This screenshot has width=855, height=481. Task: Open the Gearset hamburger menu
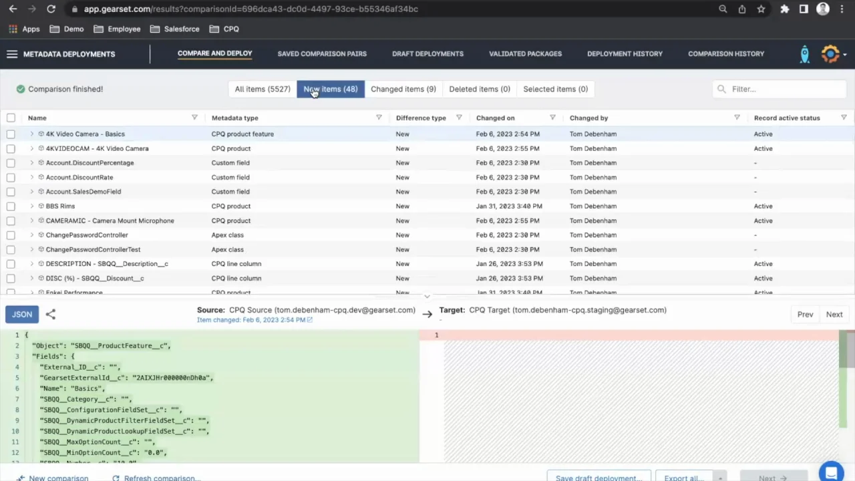coord(12,54)
